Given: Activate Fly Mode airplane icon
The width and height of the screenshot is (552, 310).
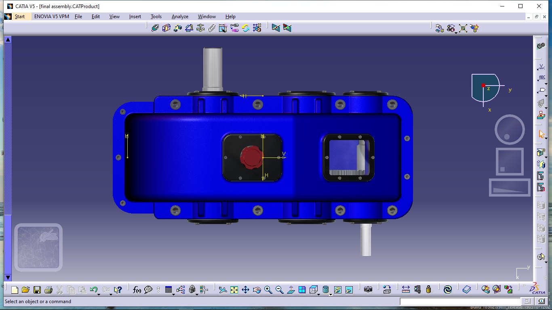Looking at the screenshot, I should 223,290.
